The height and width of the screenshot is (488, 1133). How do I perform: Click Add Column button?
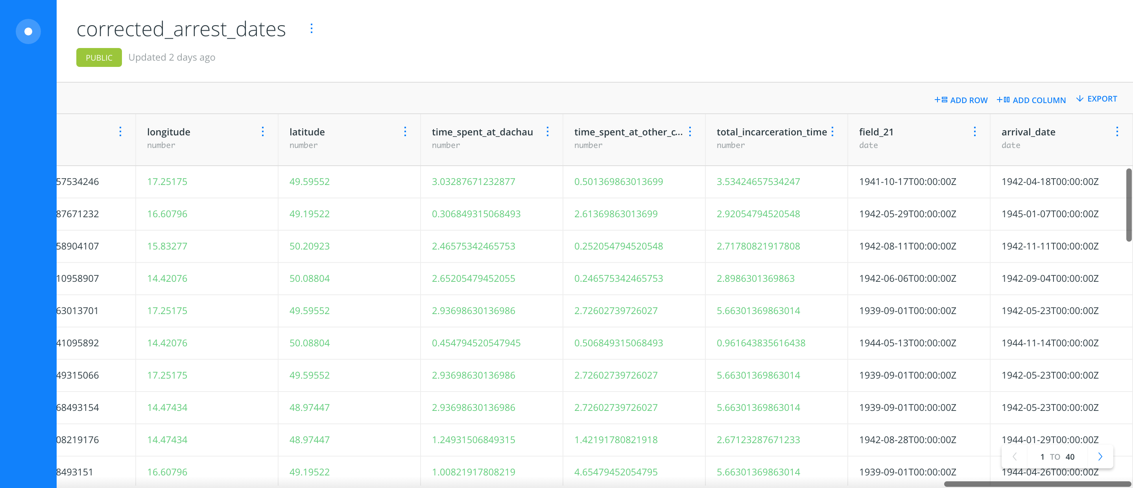click(1031, 100)
